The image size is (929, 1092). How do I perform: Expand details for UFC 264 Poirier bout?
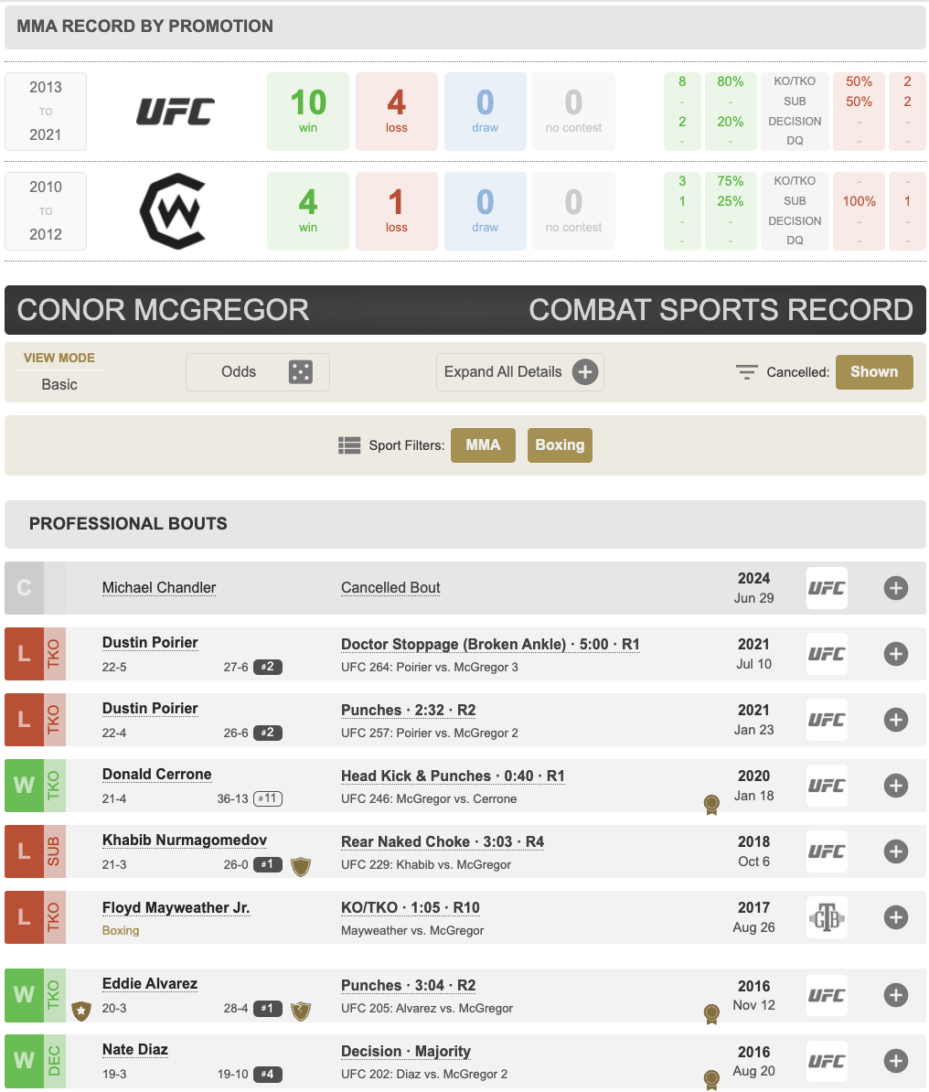[x=895, y=654]
